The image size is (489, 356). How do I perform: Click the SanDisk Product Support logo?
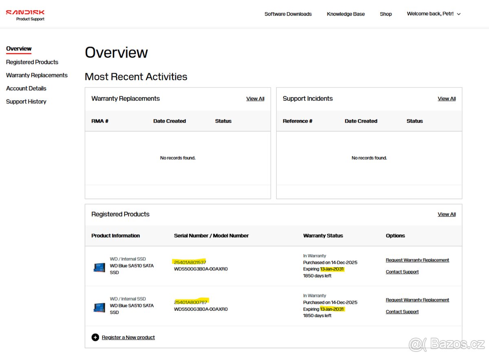pos(25,15)
